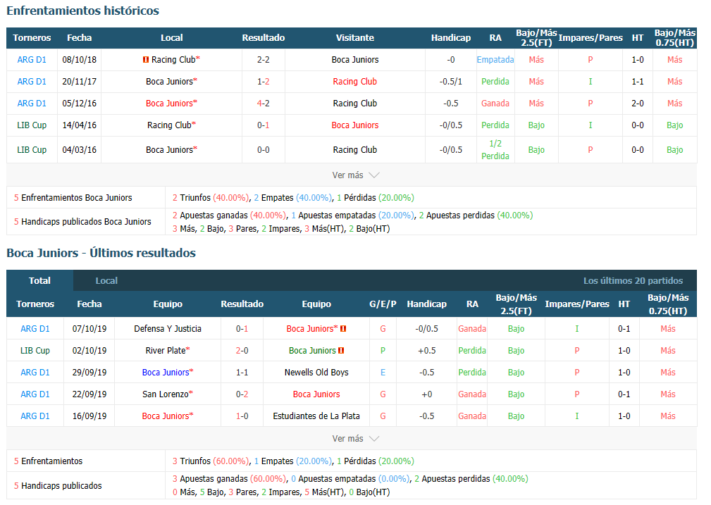Click Newells Old Boys team name

coord(316,372)
